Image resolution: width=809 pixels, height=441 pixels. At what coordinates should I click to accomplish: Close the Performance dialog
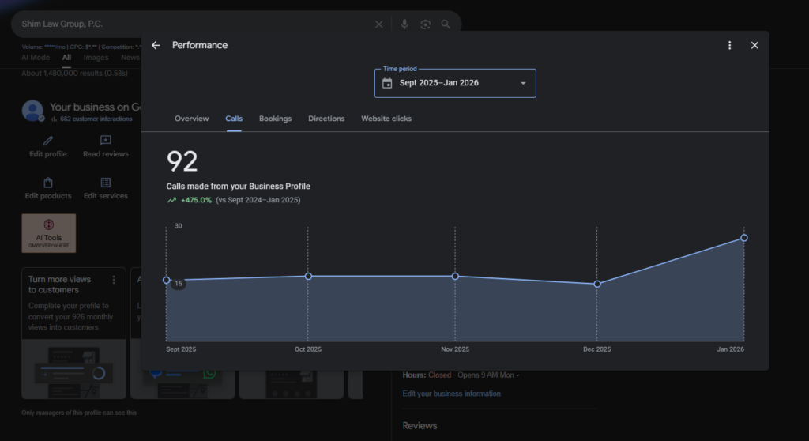754,45
